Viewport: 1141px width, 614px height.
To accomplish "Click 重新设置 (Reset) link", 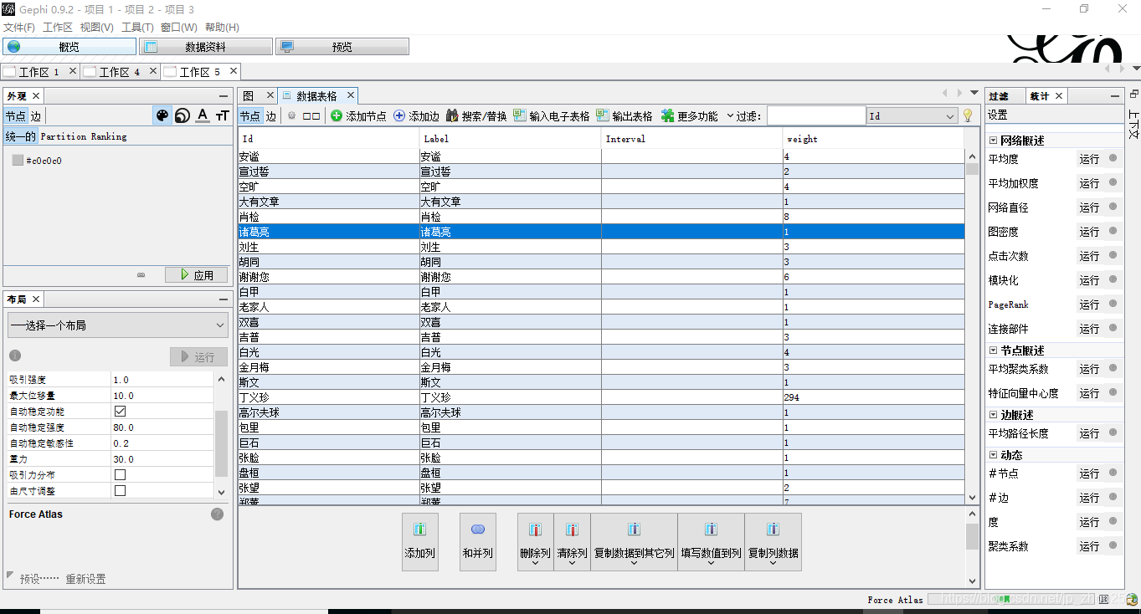I will [86, 579].
